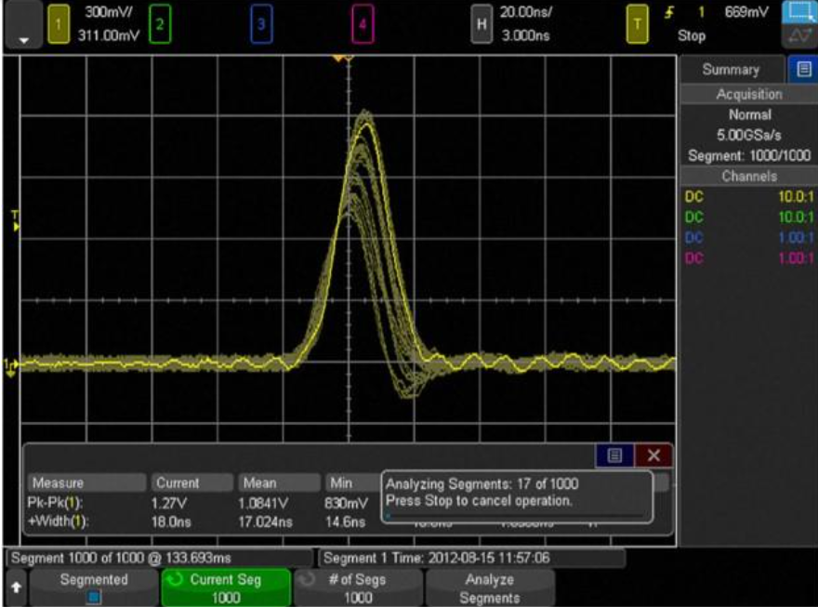Click the 20.00ns/ timebase readout

[x=525, y=12]
